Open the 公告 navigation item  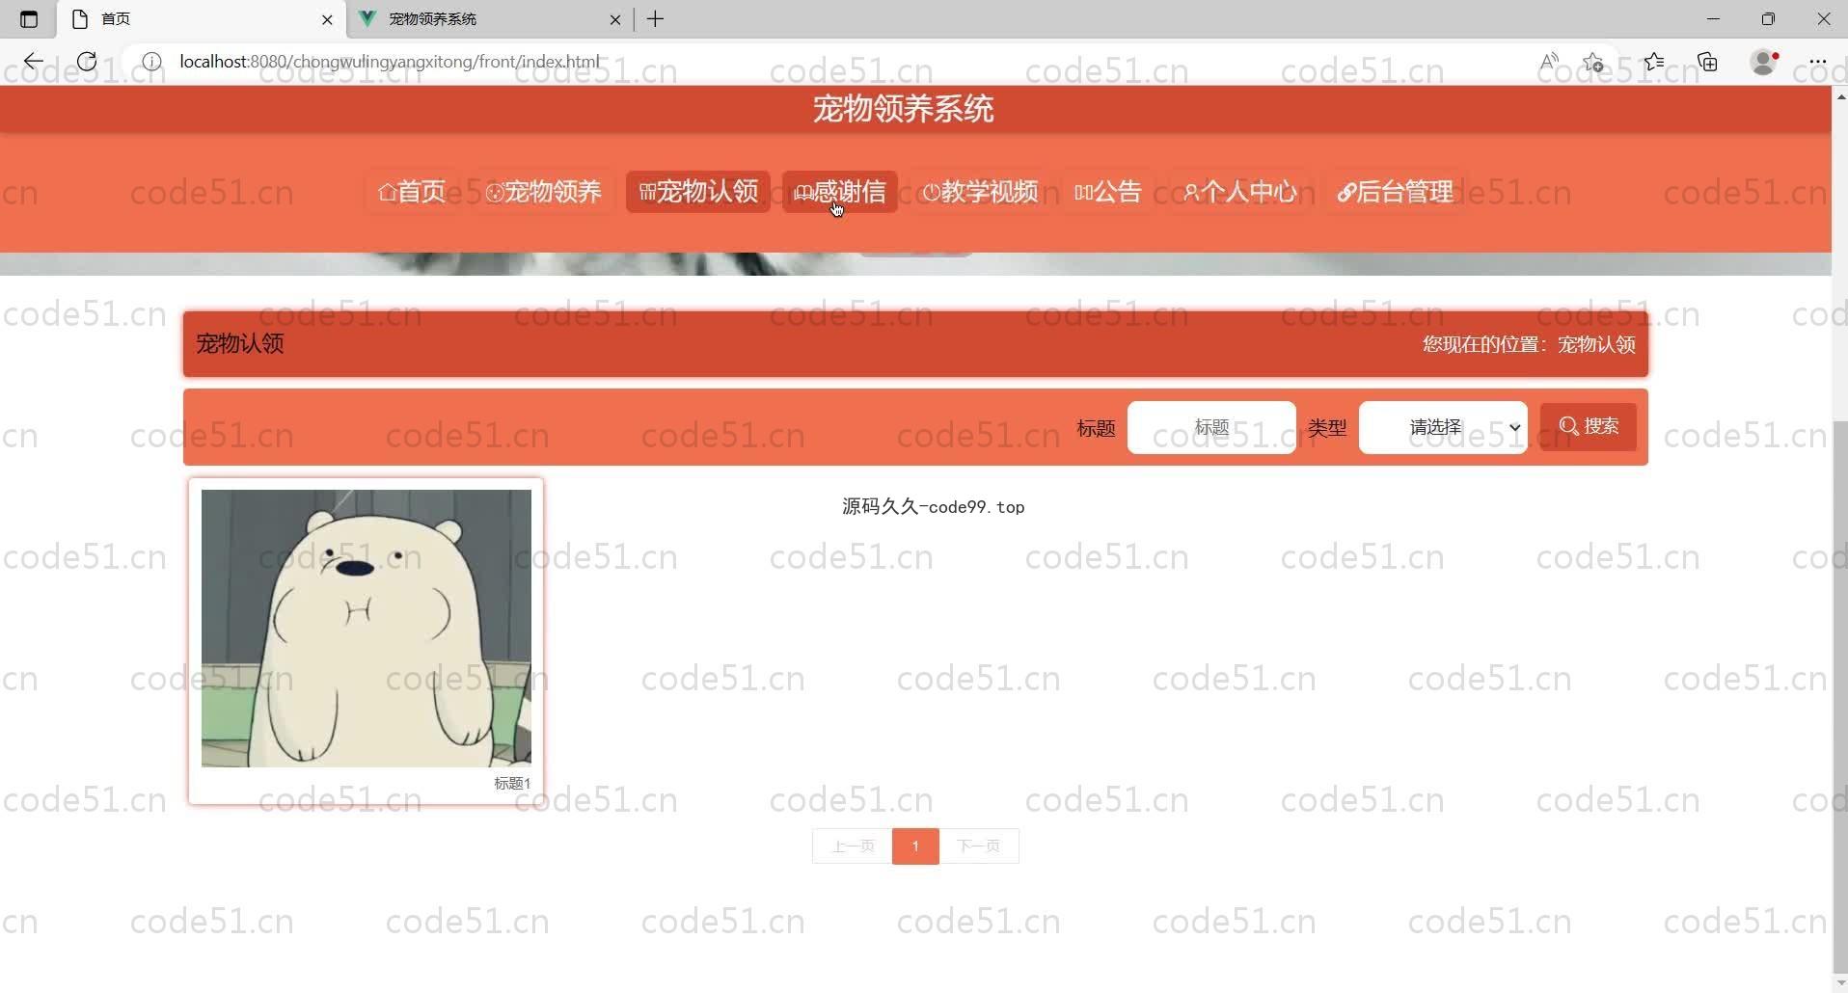1108,192
